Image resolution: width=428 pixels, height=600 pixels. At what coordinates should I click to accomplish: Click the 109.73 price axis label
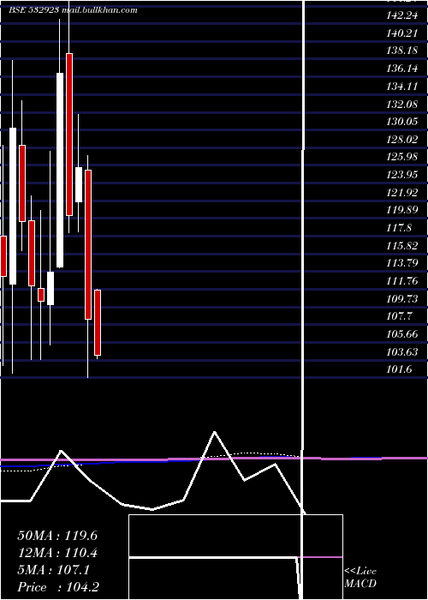coord(401,299)
